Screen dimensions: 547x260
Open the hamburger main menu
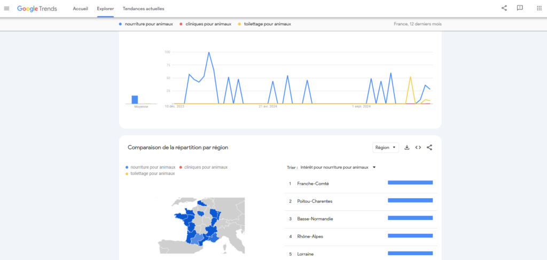pos(7,9)
